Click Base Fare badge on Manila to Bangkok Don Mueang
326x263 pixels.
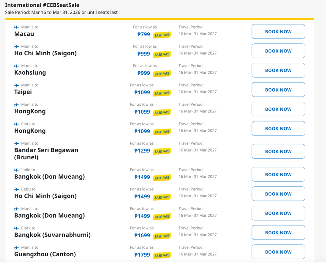[x=162, y=217]
